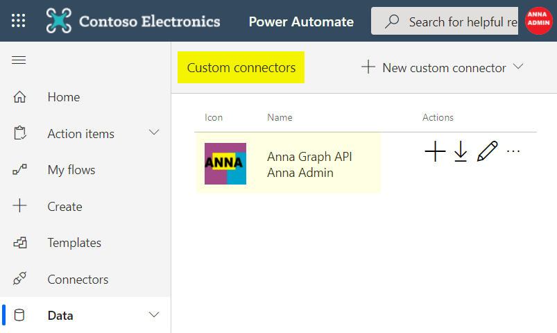Click the plus icon beside New custom connector
This screenshot has width=557, height=333.
point(368,67)
